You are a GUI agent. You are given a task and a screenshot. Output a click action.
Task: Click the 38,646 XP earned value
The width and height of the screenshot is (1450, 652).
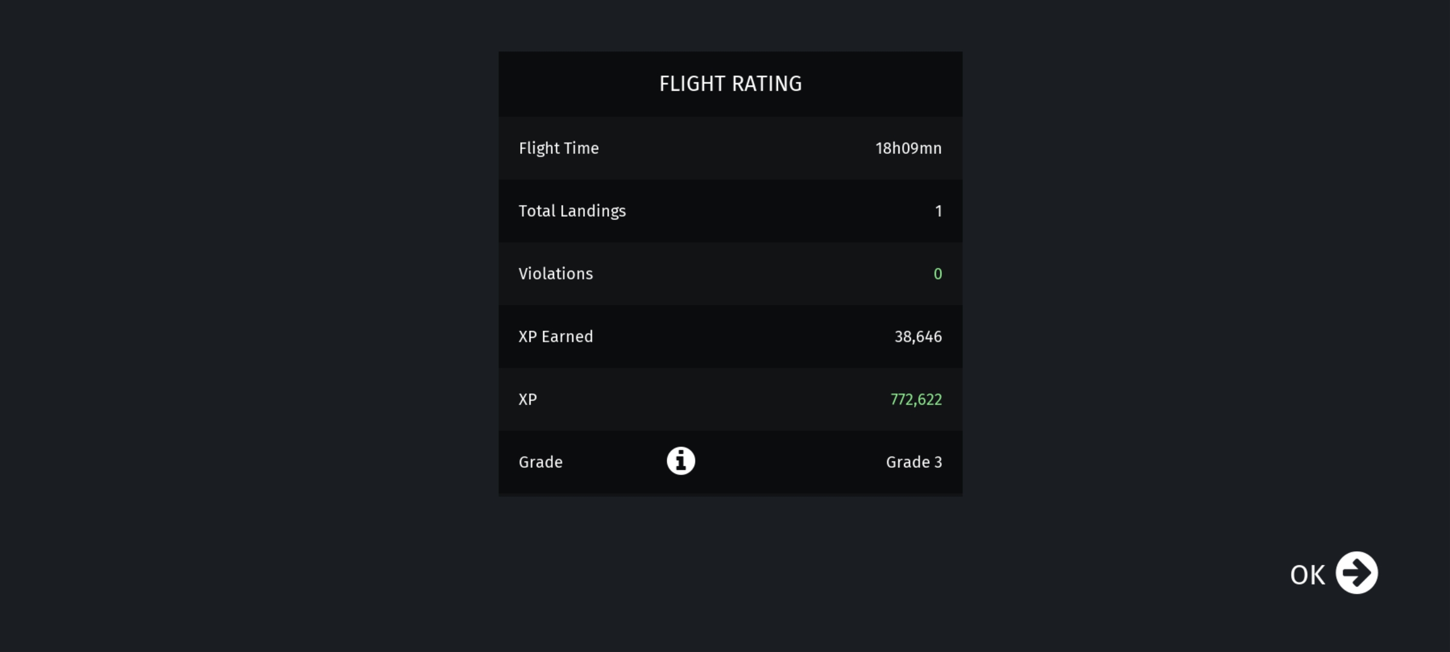(918, 337)
